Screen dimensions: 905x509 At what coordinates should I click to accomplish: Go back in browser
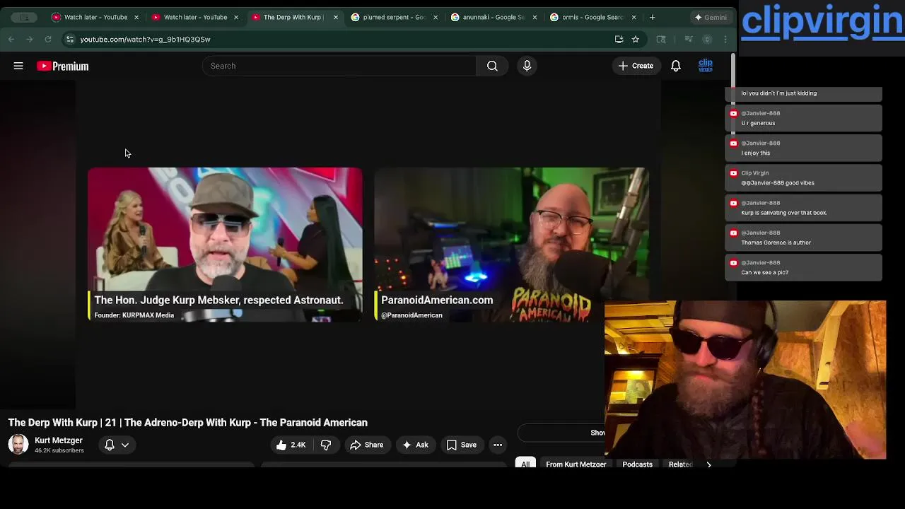point(11,40)
